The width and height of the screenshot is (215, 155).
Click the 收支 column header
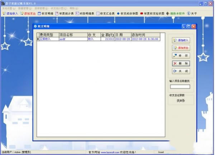[94, 35]
